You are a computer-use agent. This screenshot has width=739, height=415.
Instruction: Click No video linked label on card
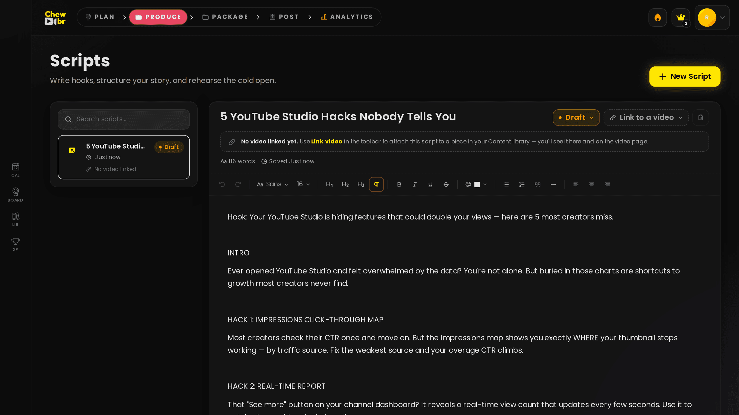click(x=111, y=169)
